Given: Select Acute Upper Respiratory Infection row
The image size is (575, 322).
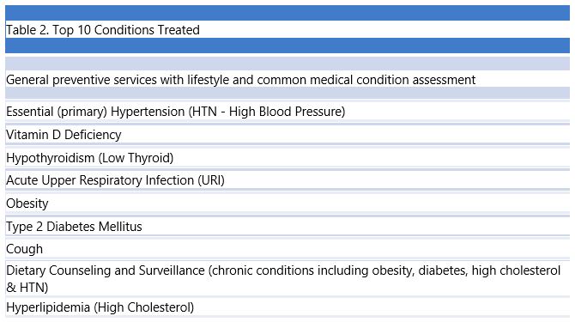Looking at the screenshot, I should coord(287,180).
